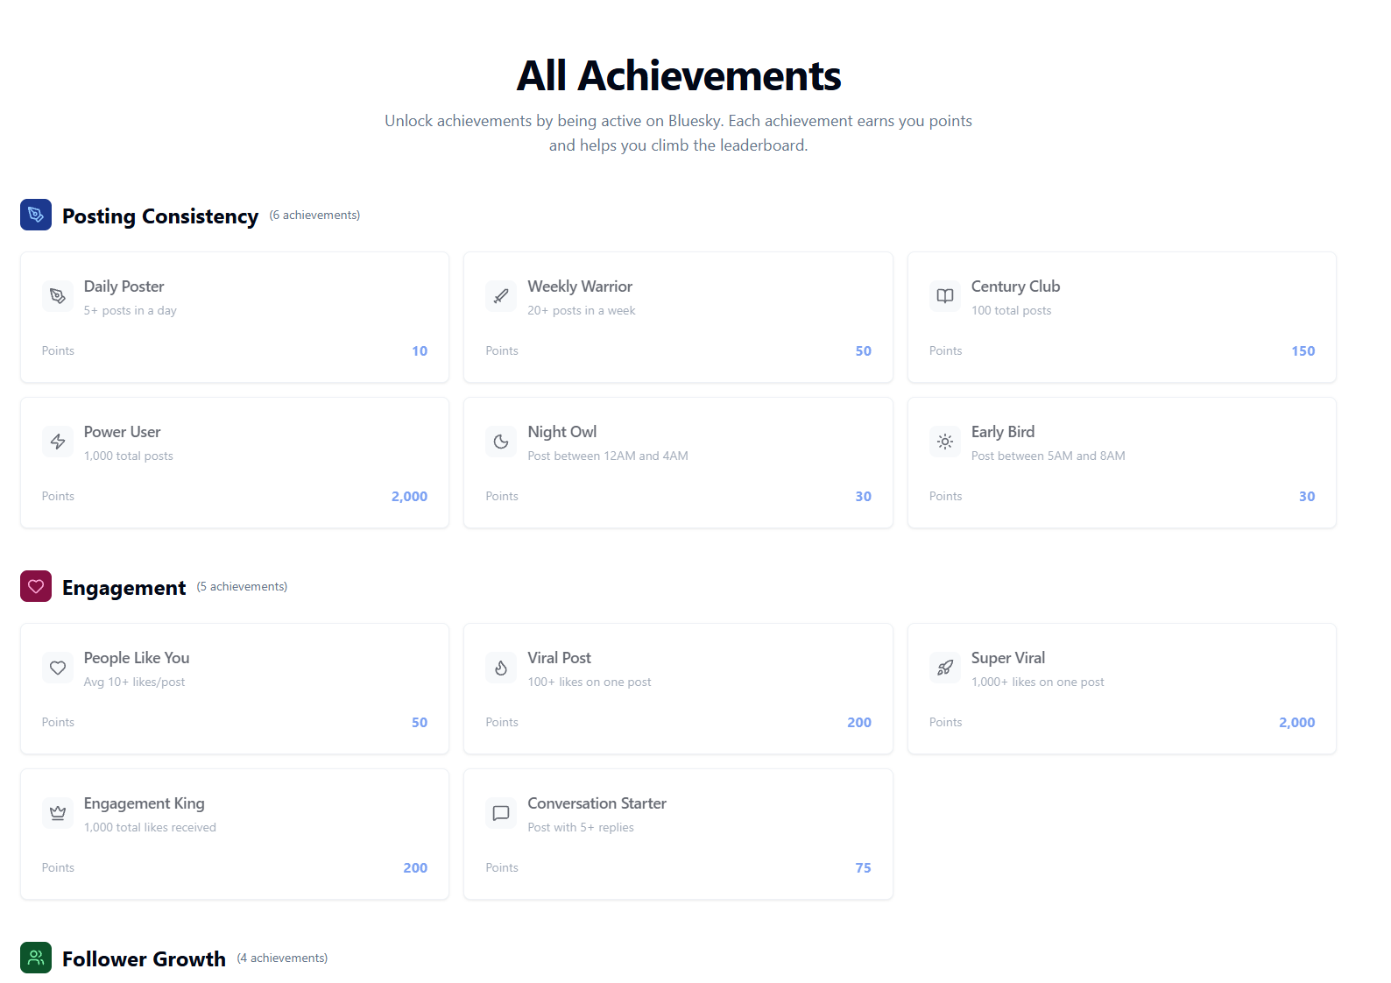The height and width of the screenshot is (983, 1391).
Task: Select the Weekly Warrior title
Action: point(580,286)
